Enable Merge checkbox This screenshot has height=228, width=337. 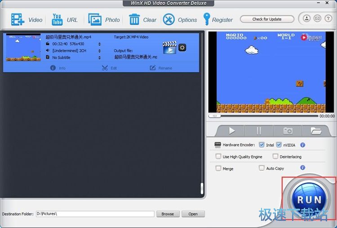coord(218,168)
